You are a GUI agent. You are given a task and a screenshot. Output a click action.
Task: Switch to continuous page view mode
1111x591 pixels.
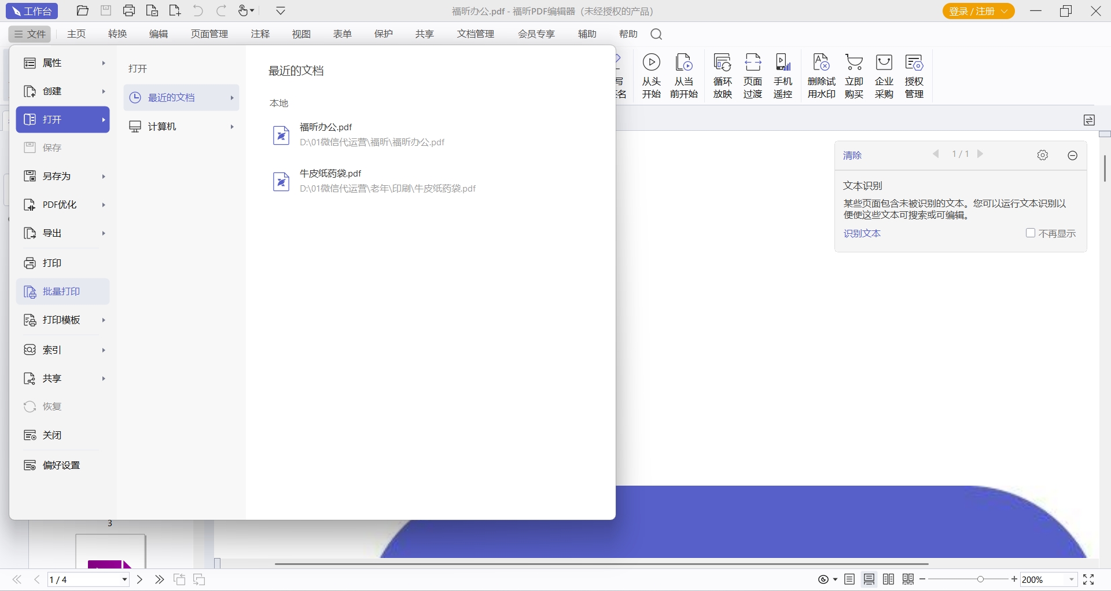(869, 579)
